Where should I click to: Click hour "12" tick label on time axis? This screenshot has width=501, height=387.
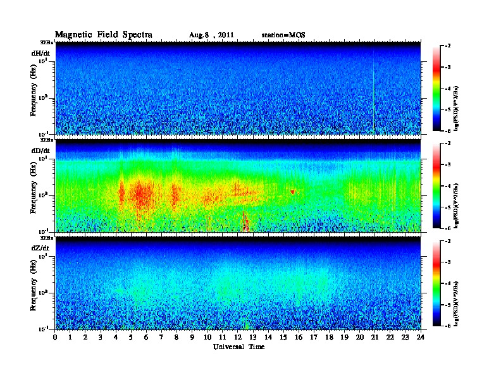click(238, 338)
